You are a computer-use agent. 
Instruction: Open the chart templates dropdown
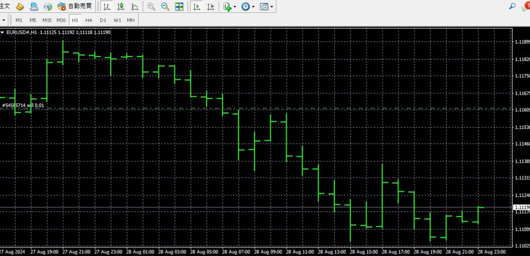pyautogui.click(x=264, y=7)
